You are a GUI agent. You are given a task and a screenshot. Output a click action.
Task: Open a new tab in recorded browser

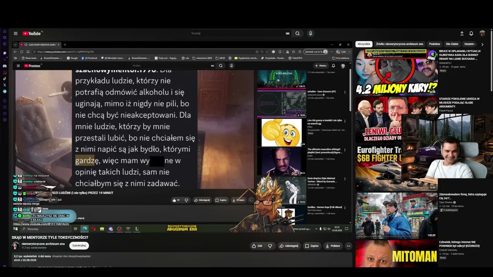coord(65,45)
